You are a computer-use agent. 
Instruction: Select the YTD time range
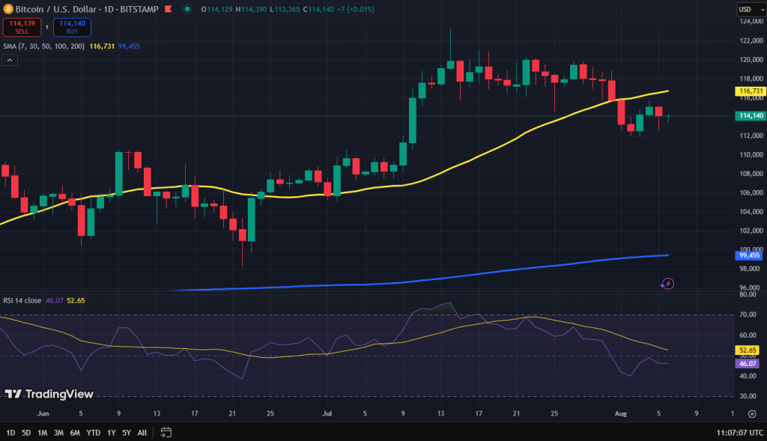[x=93, y=433]
